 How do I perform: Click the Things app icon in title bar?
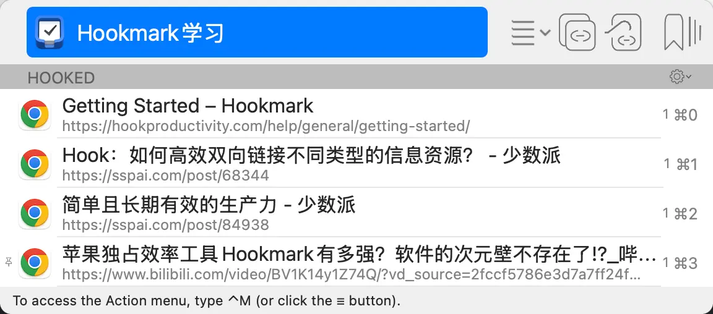coord(50,32)
